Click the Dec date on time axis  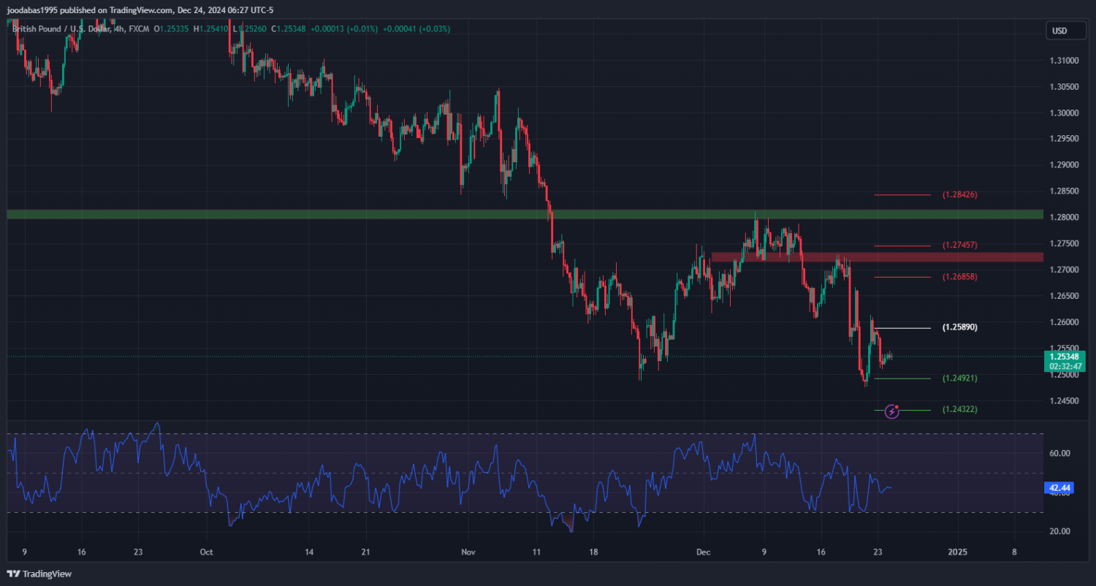[704, 552]
